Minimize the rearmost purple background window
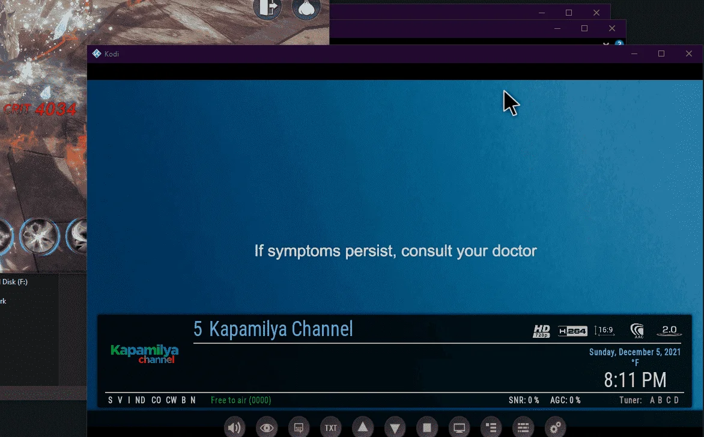The image size is (704, 437). (x=541, y=13)
